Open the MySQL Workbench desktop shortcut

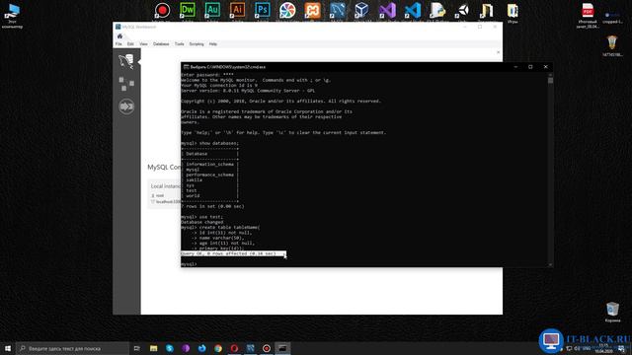click(x=338, y=11)
